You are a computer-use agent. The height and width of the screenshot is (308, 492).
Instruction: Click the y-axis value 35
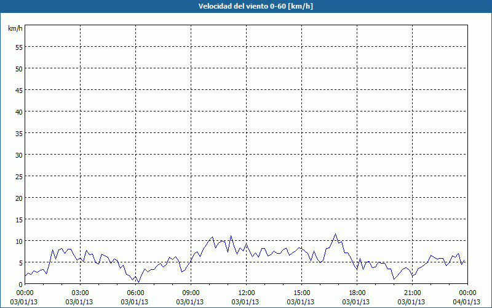pyautogui.click(x=19, y=134)
